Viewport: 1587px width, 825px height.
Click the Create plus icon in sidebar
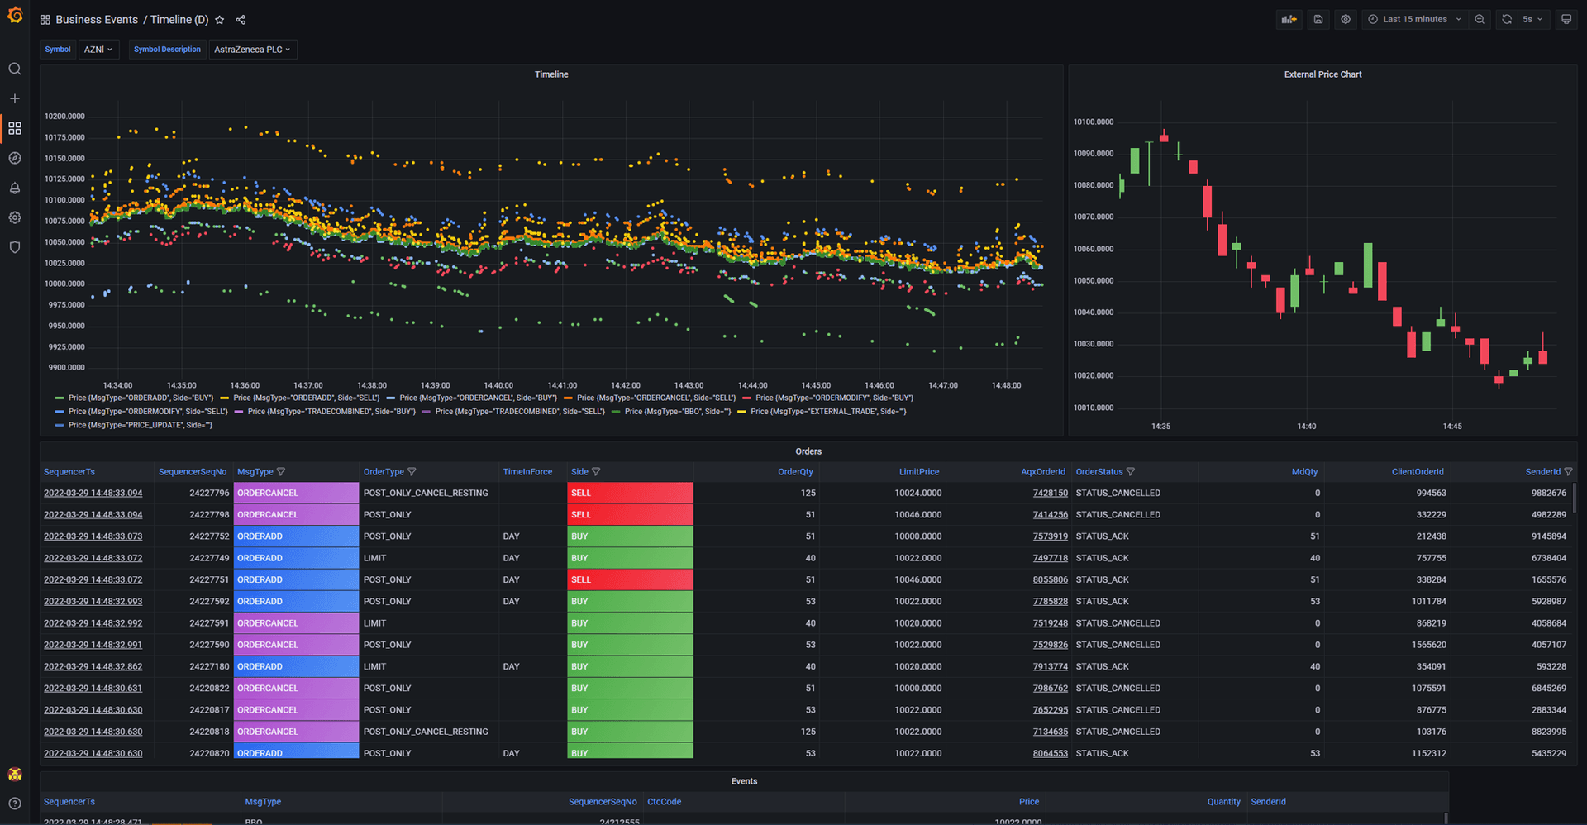click(15, 98)
